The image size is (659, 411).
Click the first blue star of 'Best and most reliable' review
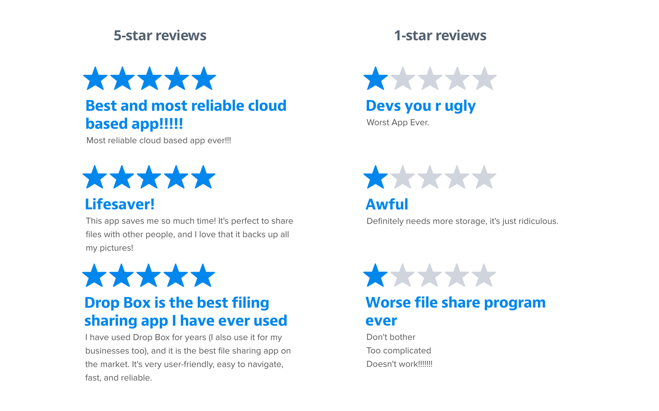pyautogui.click(x=95, y=79)
